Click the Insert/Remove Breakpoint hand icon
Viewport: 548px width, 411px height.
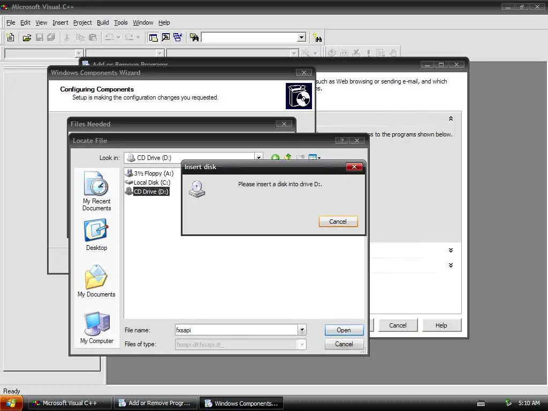coord(393,53)
